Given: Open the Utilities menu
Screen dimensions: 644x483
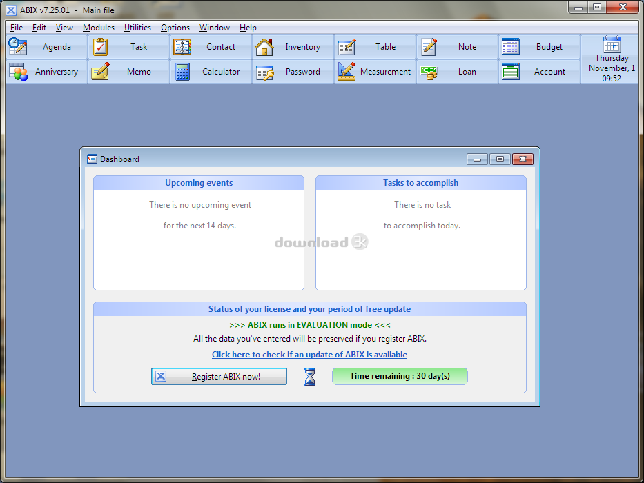Looking at the screenshot, I should coord(137,28).
